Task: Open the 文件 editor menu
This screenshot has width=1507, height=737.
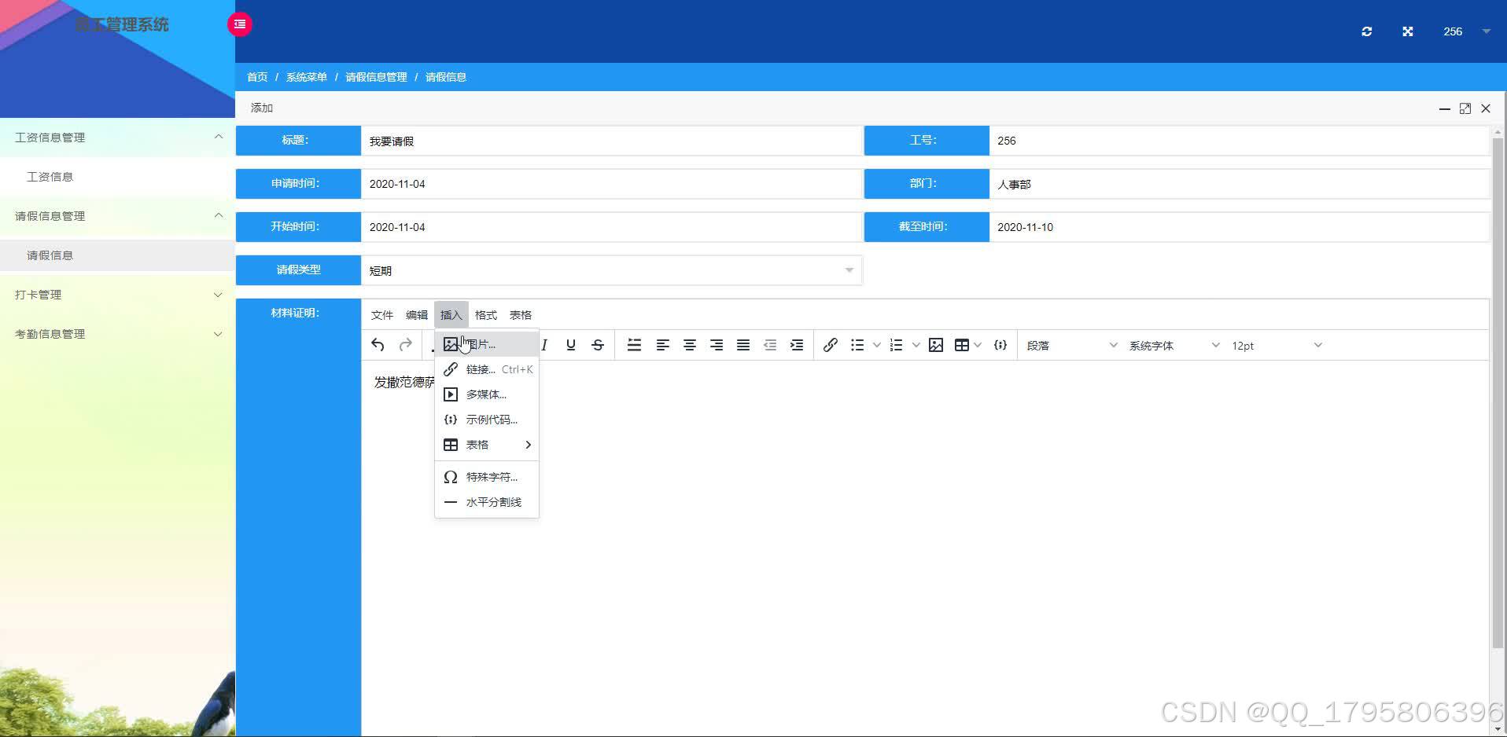Action: tap(382, 315)
